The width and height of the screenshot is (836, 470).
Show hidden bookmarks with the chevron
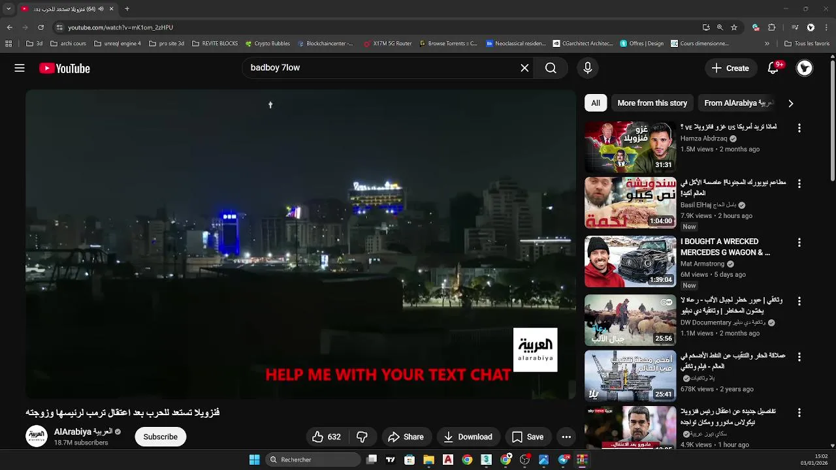767,44
